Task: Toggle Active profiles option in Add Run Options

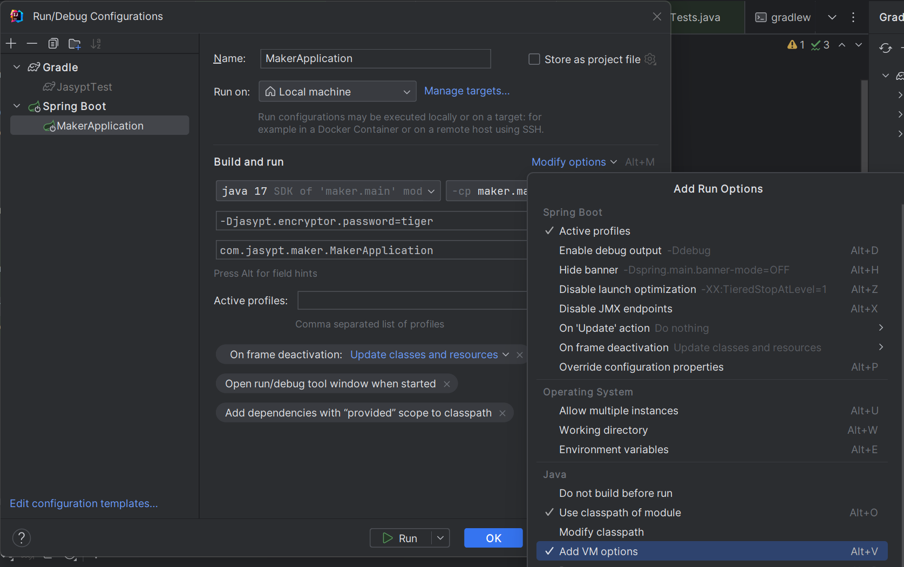Action: [x=712, y=231]
